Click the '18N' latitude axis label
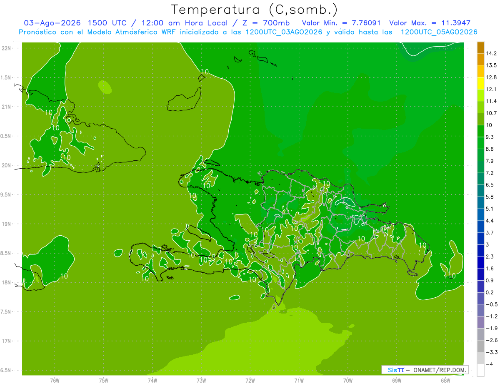Screen dimensions: 500x386 click(x=6, y=283)
